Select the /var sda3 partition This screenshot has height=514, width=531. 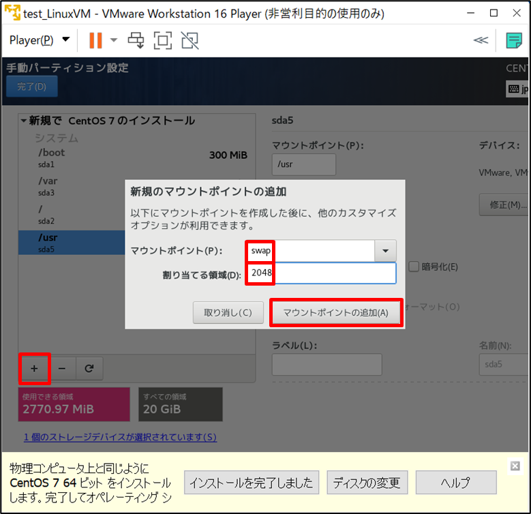72,186
